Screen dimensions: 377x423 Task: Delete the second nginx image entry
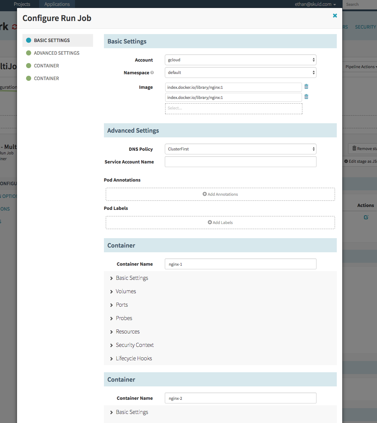click(306, 97)
